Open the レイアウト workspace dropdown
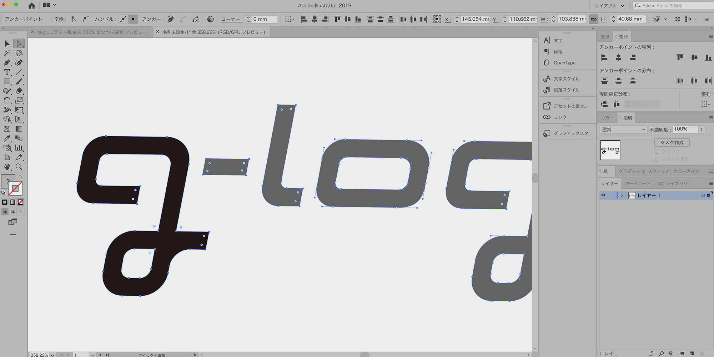The width and height of the screenshot is (714, 357). (x=609, y=6)
